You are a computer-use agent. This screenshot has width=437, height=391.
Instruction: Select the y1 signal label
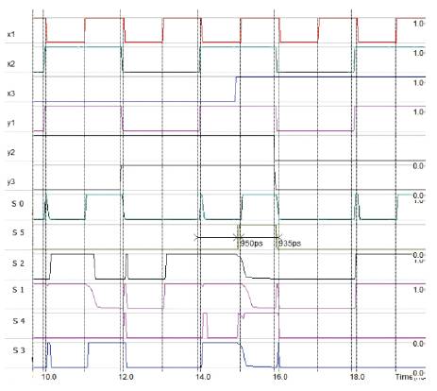(x=10, y=123)
